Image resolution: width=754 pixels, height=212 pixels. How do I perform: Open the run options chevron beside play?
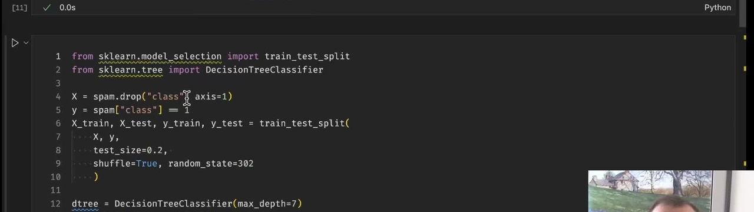26,43
